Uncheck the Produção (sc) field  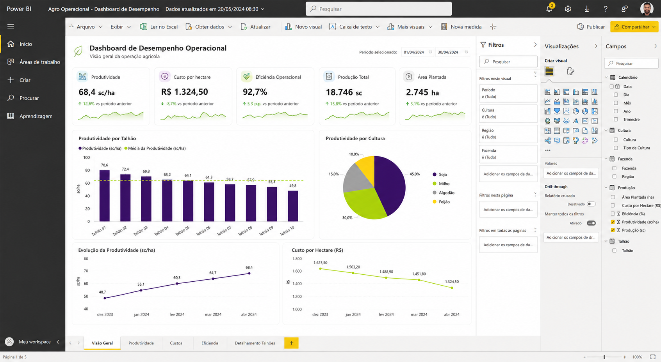[613, 230]
